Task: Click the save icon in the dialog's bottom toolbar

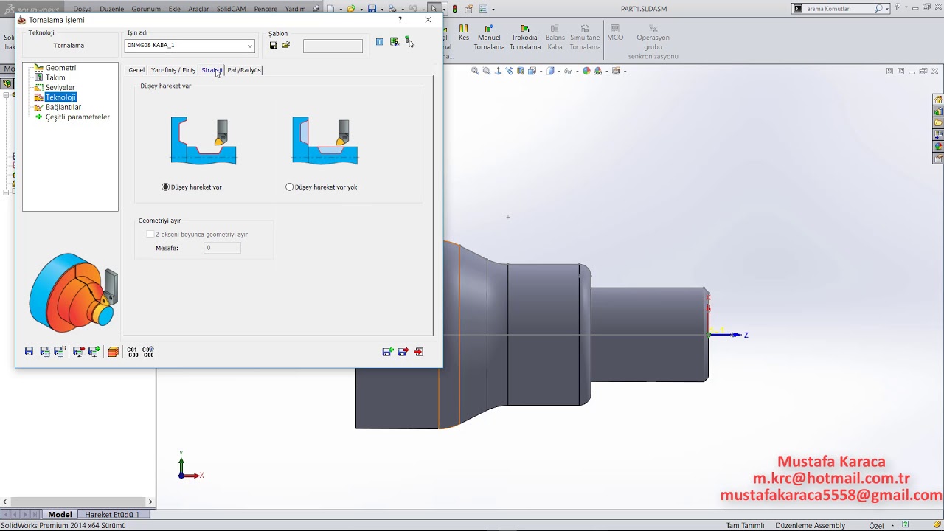Action: click(x=29, y=352)
